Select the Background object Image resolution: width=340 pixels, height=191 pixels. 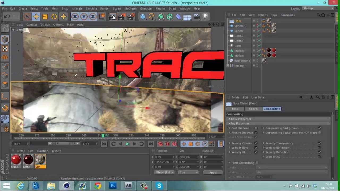tap(242, 61)
